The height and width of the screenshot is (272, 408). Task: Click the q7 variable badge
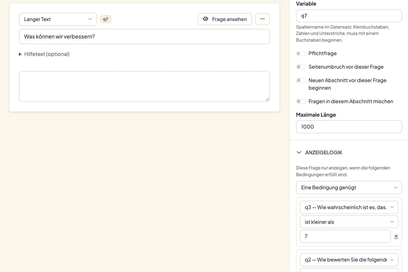(x=105, y=19)
